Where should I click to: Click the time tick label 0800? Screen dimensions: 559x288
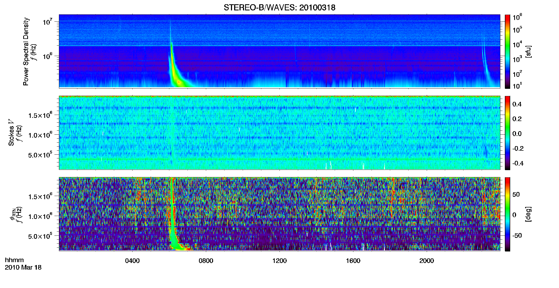tap(206, 261)
